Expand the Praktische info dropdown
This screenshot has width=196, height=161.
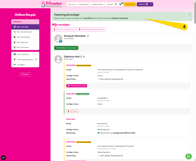point(98,4)
